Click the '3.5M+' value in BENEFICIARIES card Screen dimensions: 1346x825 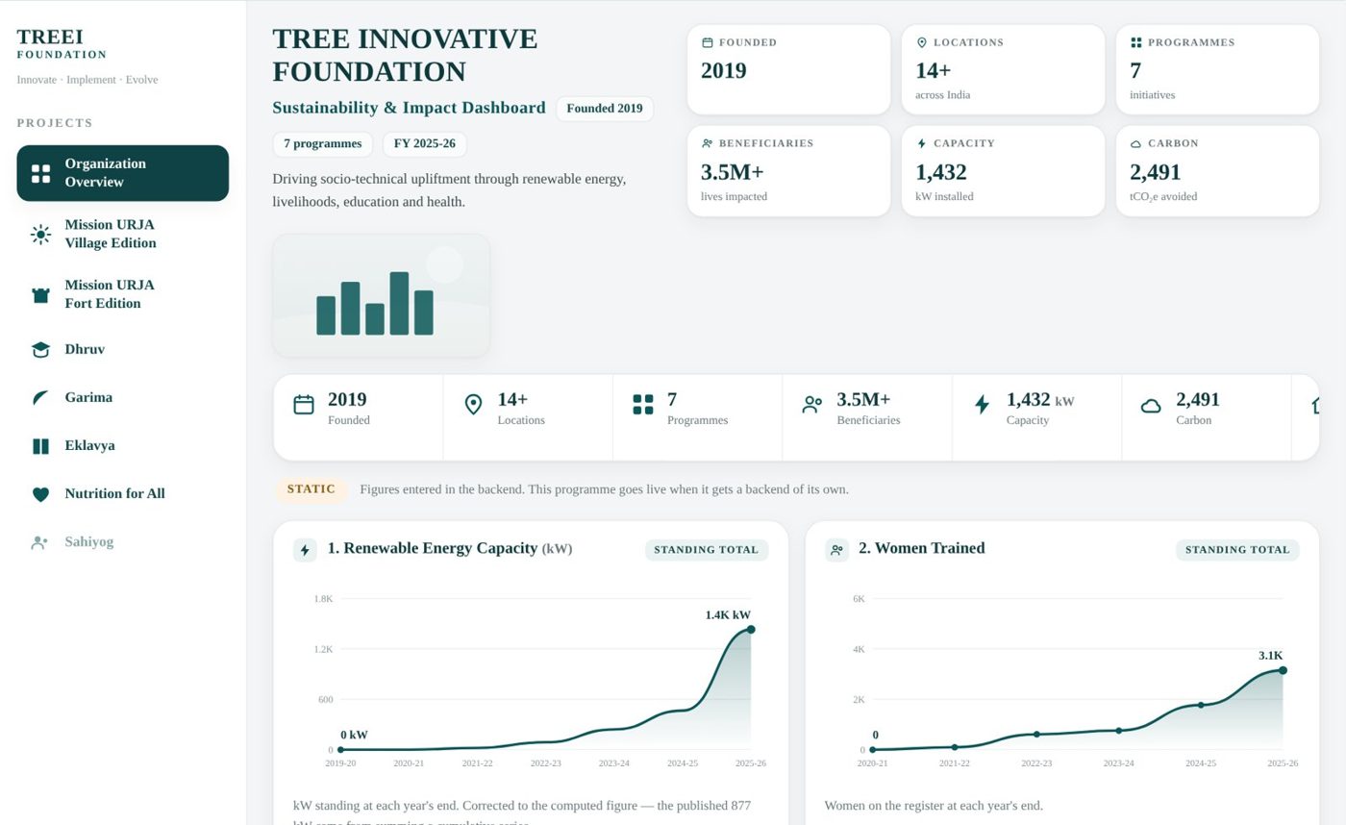click(732, 172)
